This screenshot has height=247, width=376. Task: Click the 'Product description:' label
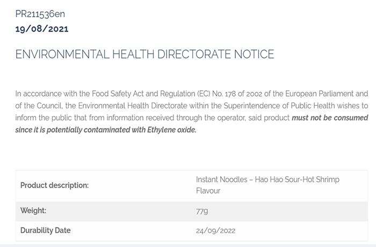(55, 185)
